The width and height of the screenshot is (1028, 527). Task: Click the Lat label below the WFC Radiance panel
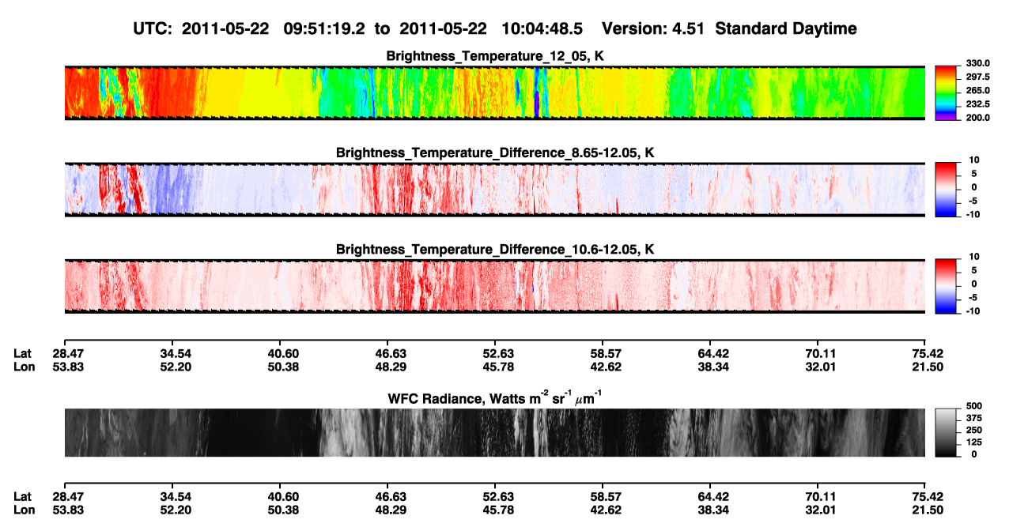23,497
